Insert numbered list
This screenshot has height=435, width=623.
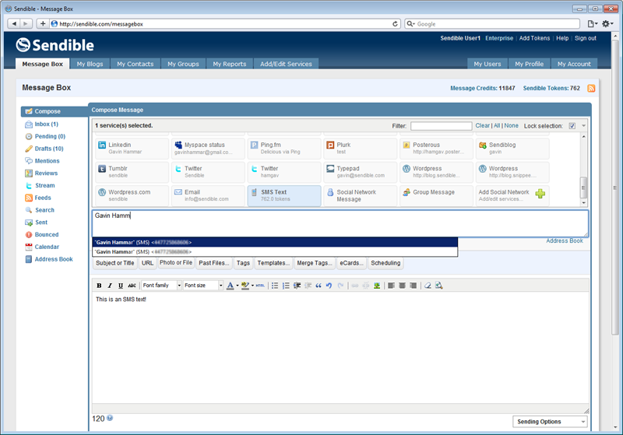[286, 286]
